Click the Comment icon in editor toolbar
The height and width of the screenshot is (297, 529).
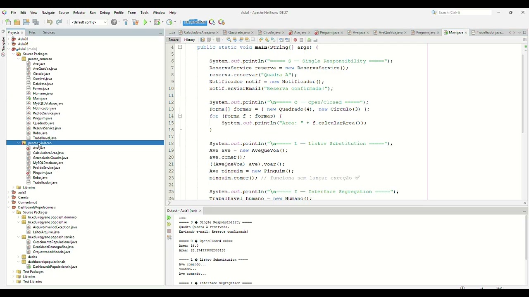point(309,40)
